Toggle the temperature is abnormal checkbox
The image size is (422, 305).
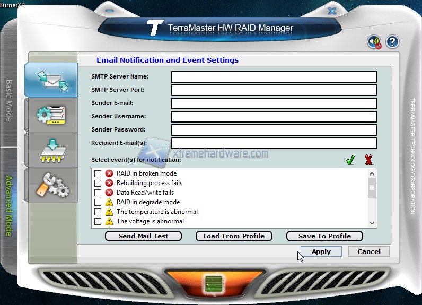[98, 212]
